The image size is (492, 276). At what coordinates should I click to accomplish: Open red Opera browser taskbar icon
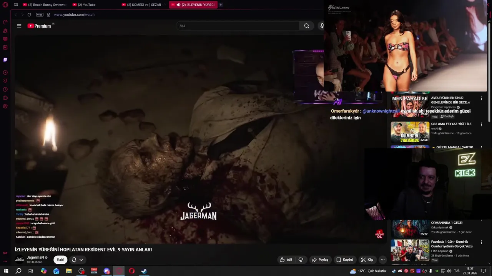(131, 271)
